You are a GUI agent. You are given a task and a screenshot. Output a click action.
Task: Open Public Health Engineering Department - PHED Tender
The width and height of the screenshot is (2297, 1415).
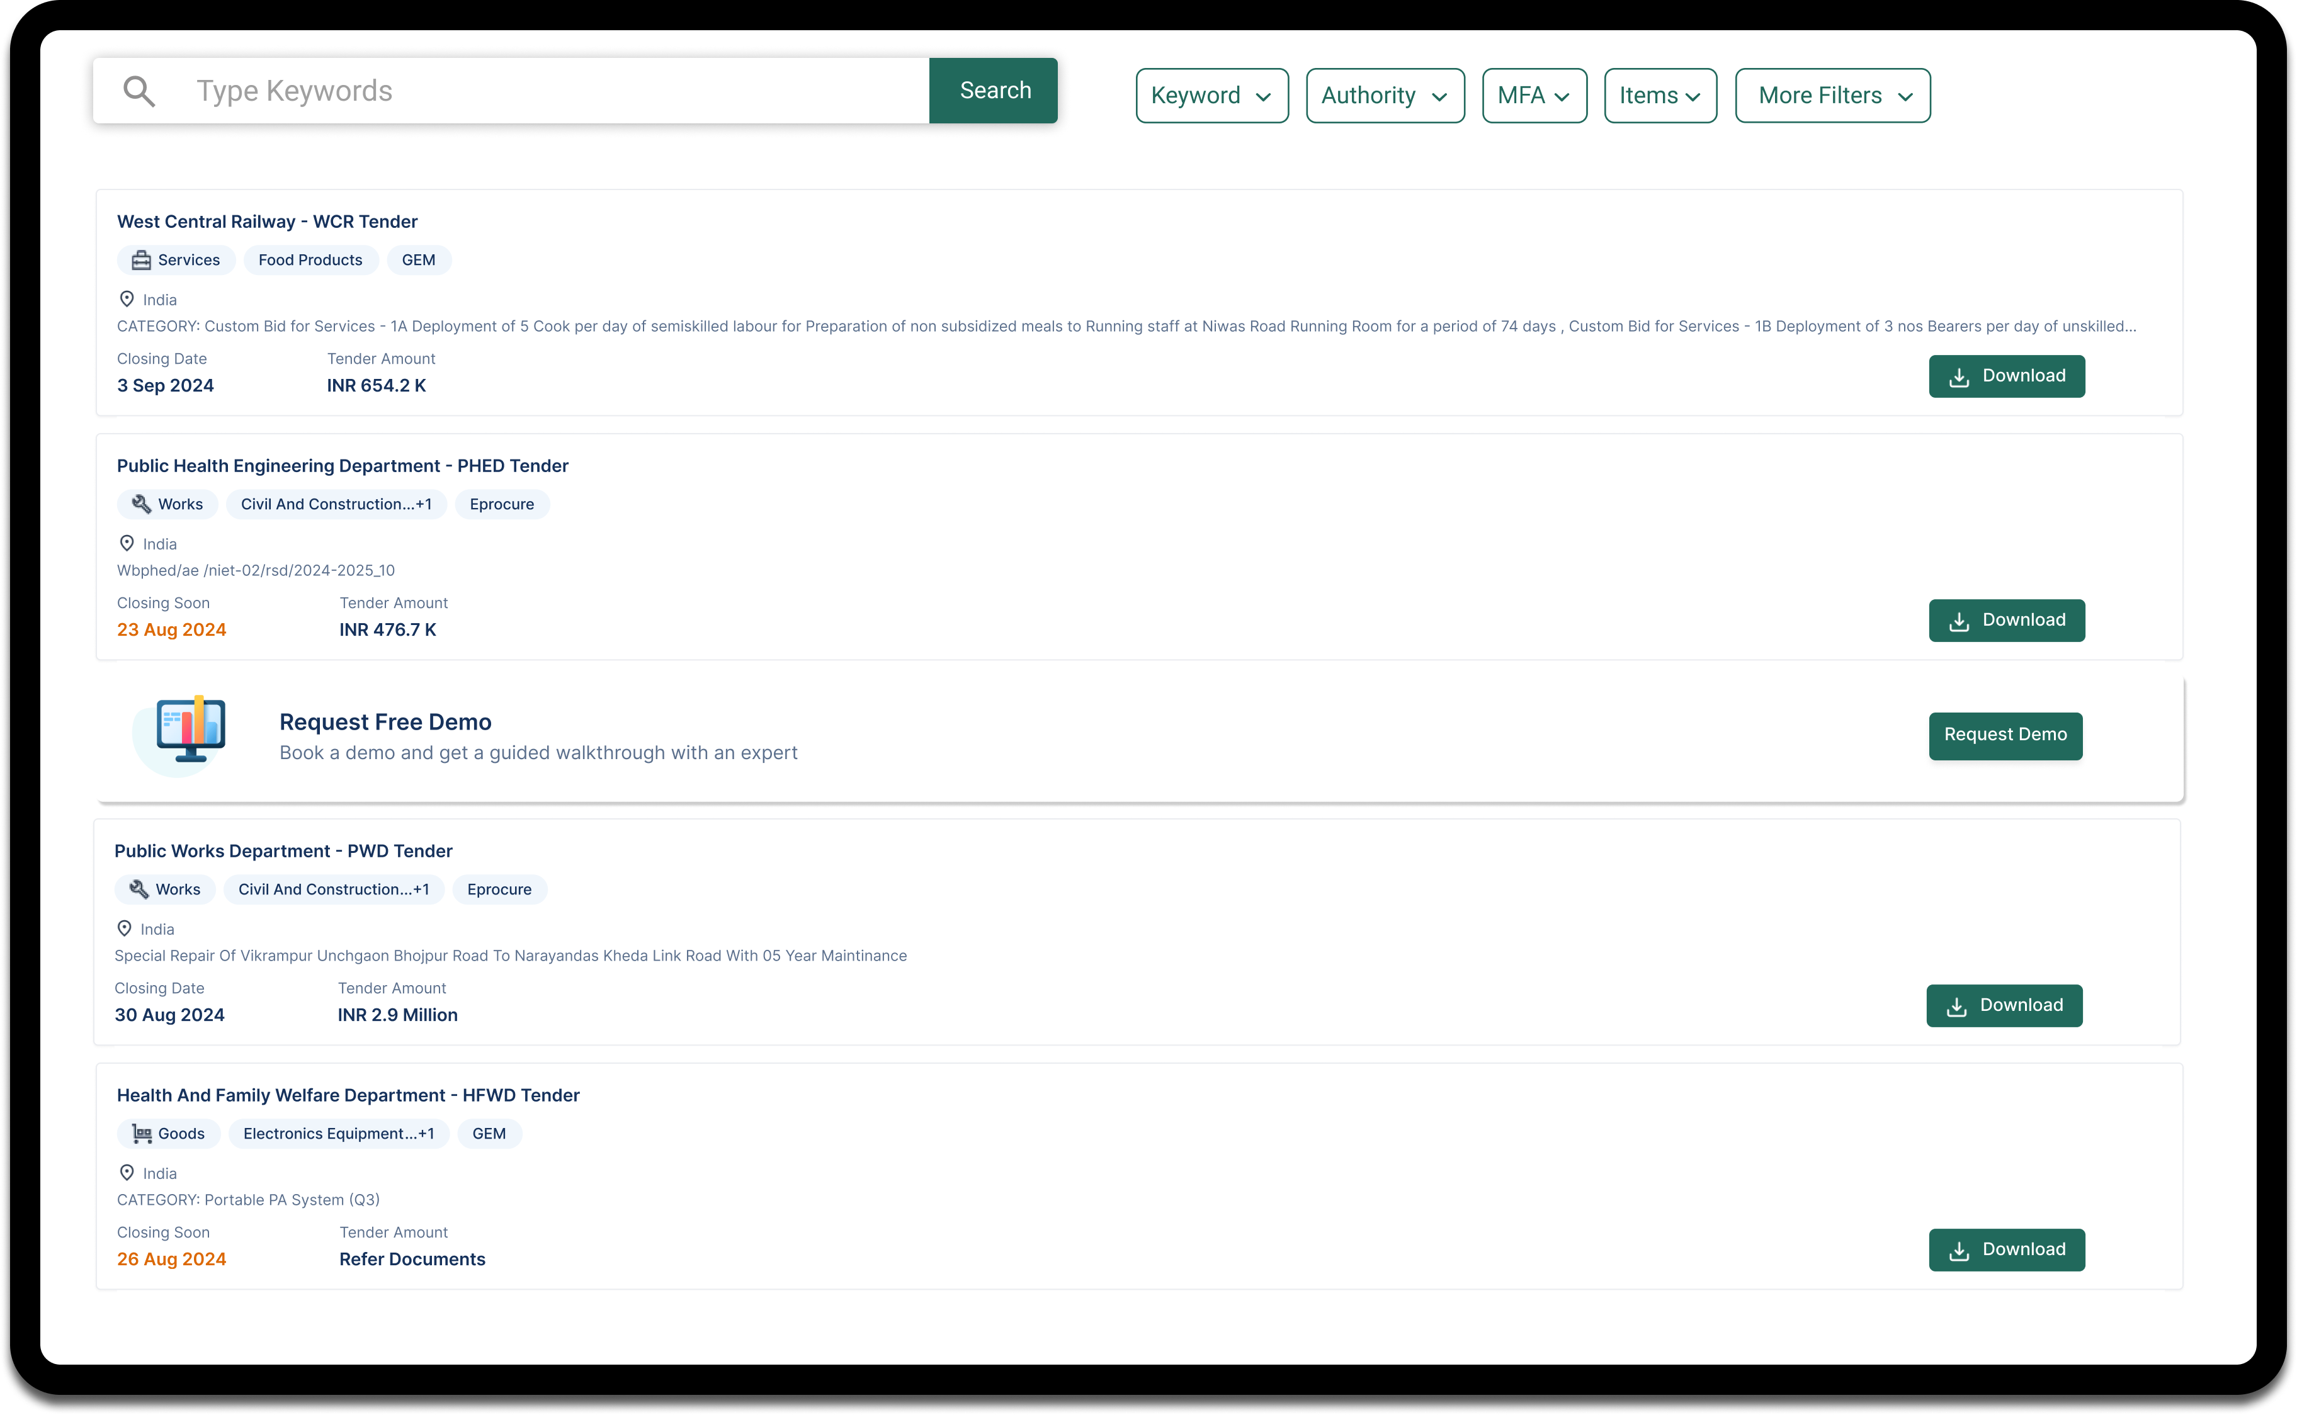point(343,466)
